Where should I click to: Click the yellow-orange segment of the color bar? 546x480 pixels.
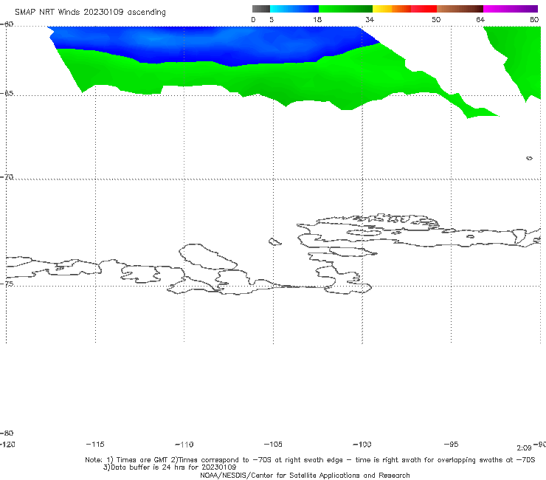[392, 9]
